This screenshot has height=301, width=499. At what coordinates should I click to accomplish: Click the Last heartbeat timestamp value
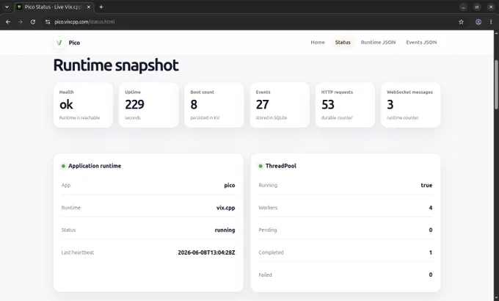coord(206,253)
